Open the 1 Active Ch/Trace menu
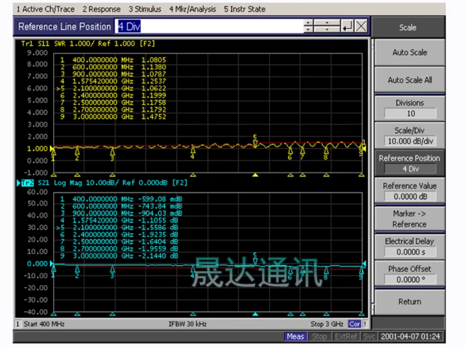 (x=46, y=9)
